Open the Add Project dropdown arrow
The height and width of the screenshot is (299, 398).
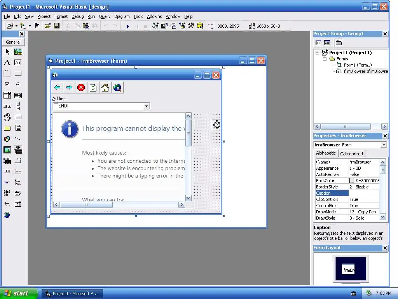point(16,26)
